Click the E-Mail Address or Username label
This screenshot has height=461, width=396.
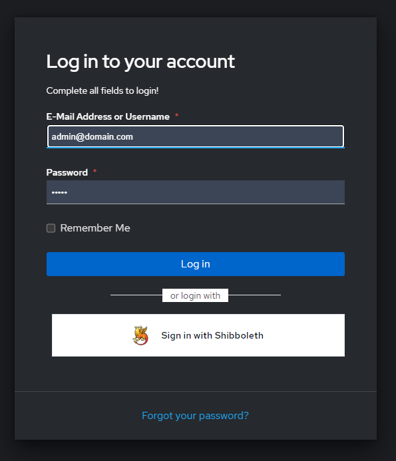[108, 116]
